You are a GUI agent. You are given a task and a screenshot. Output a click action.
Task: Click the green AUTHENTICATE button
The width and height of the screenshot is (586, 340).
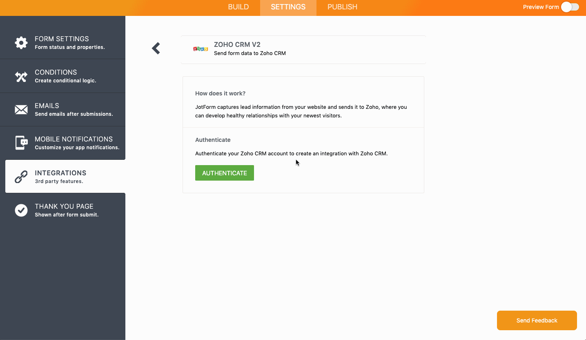225,173
